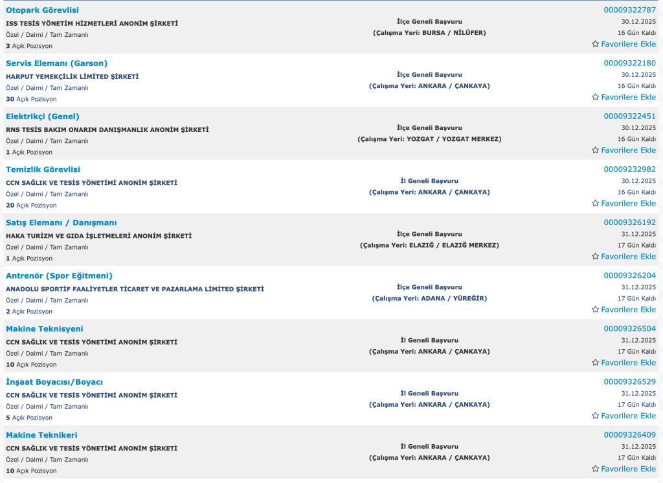Star the Servis Elemanı (Garson) listing
The height and width of the screenshot is (483, 663).
596,97
